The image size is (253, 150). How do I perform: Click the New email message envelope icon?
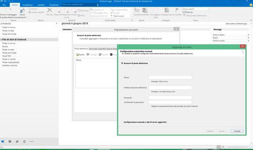pyautogui.click(x=8, y=10)
